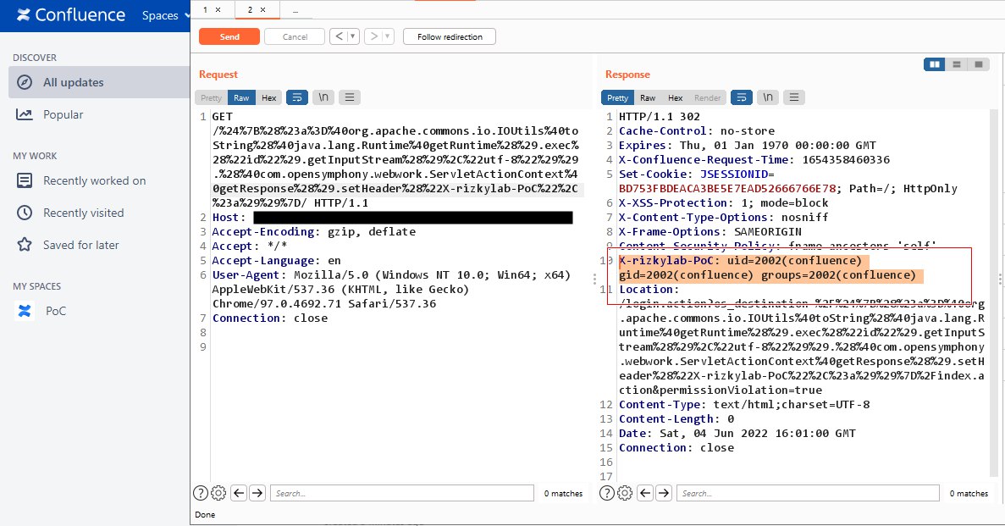Click Follow redirection
This screenshot has height=526, width=1005.
point(450,36)
